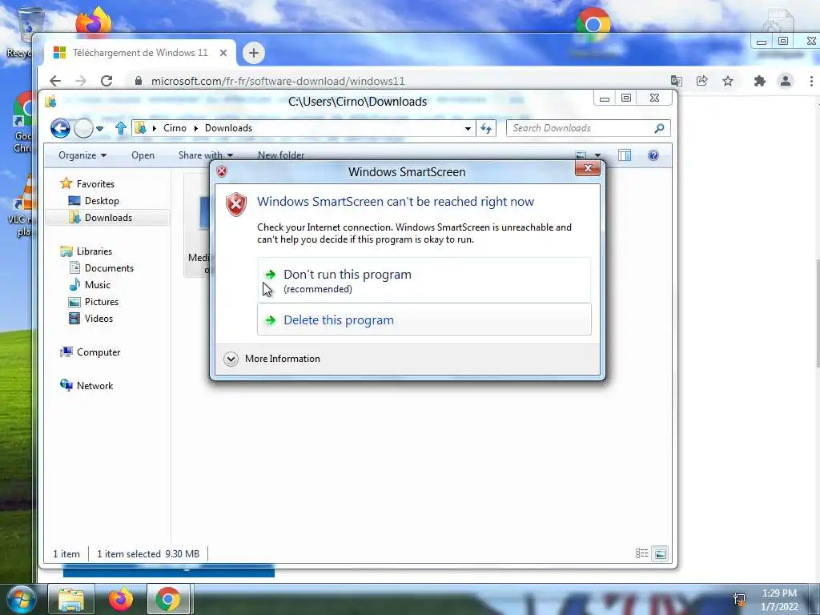Expand the change view options arrow
The image size is (820, 615).
tap(597, 155)
